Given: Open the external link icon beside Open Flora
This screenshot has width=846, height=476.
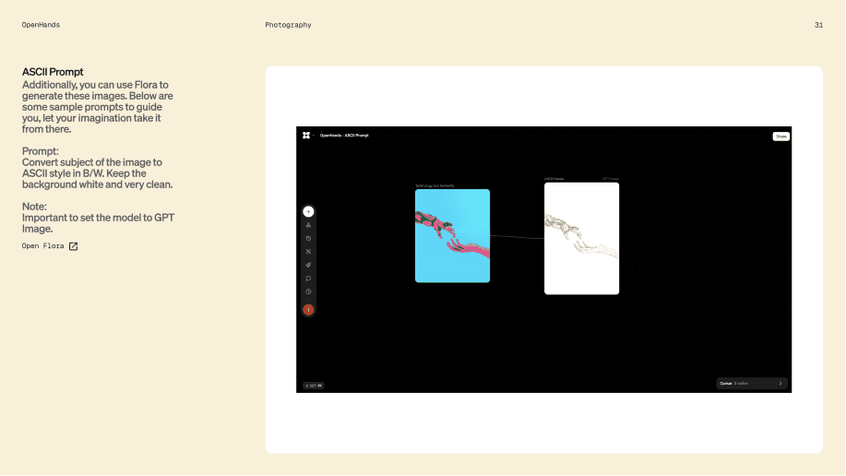Looking at the screenshot, I should tap(74, 246).
